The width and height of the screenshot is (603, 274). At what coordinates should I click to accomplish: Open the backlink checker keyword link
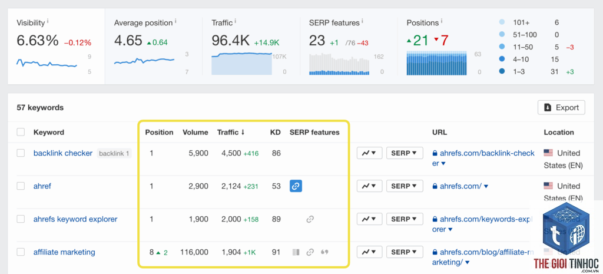pos(63,153)
